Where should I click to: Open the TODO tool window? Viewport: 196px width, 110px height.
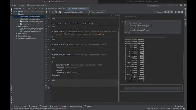pos(24,106)
